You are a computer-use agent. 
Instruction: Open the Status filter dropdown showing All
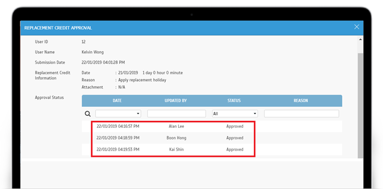[x=235, y=113]
